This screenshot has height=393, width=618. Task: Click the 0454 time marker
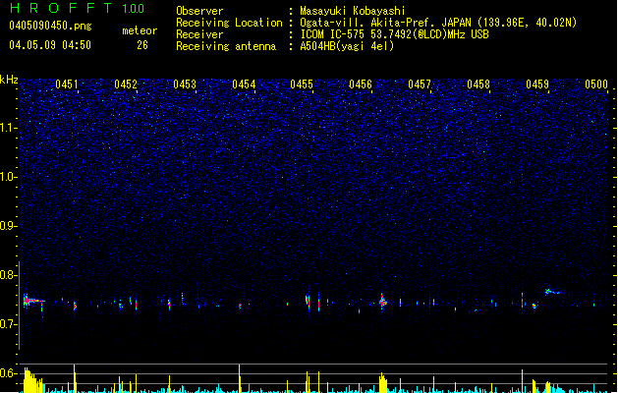pyautogui.click(x=244, y=84)
